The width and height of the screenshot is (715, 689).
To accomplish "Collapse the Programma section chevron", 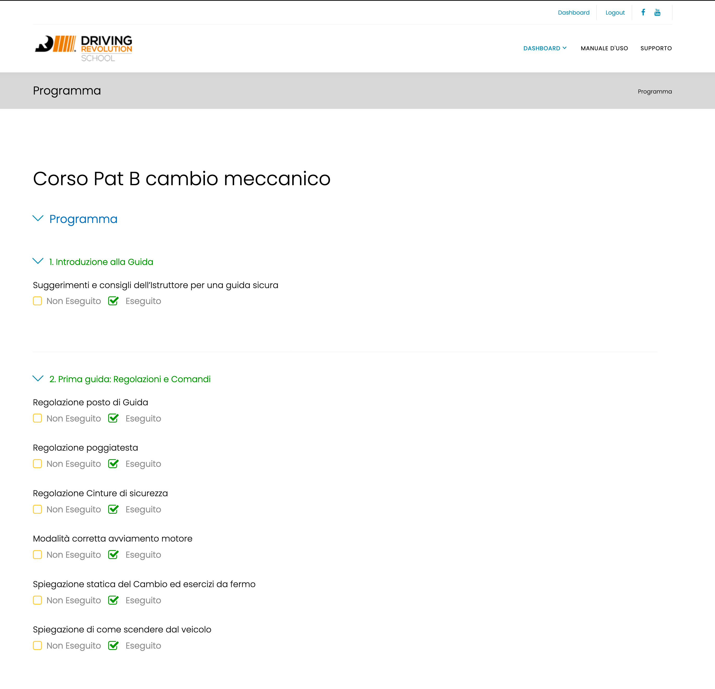I will pos(38,218).
